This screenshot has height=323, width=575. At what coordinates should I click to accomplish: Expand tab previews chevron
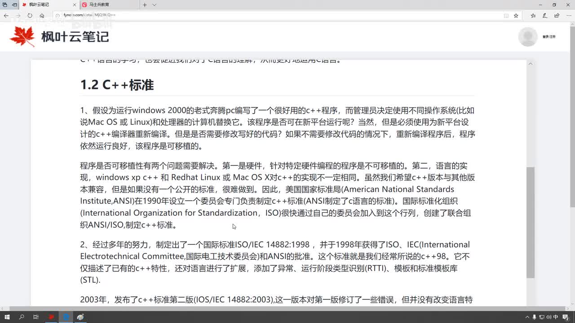pos(155,5)
